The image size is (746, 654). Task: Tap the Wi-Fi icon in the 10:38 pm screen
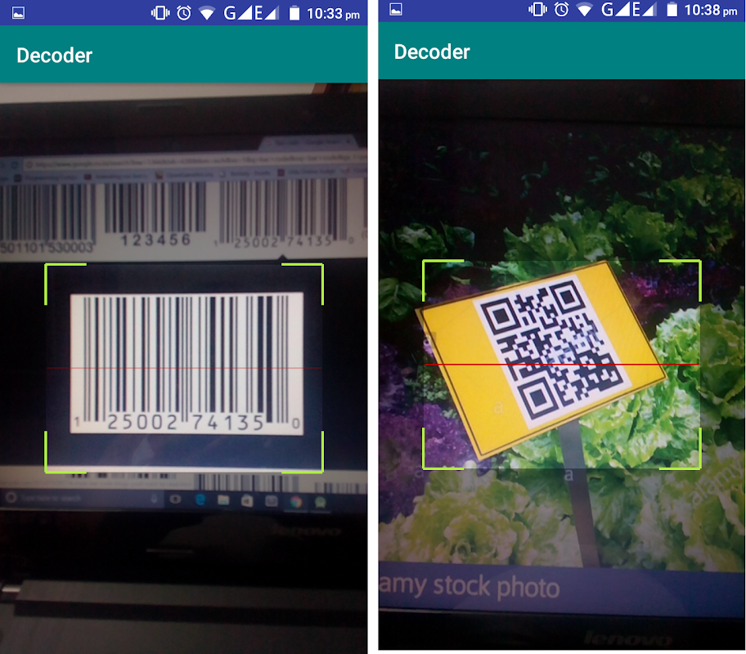[x=585, y=10]
